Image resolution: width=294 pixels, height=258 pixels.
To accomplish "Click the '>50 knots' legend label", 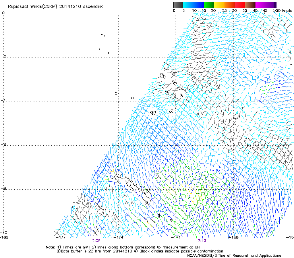I will [x=282, y=11].
